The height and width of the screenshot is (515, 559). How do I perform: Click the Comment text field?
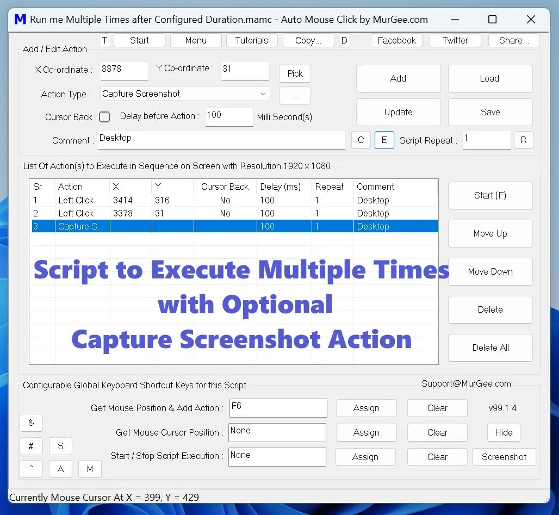click(221, 140)
